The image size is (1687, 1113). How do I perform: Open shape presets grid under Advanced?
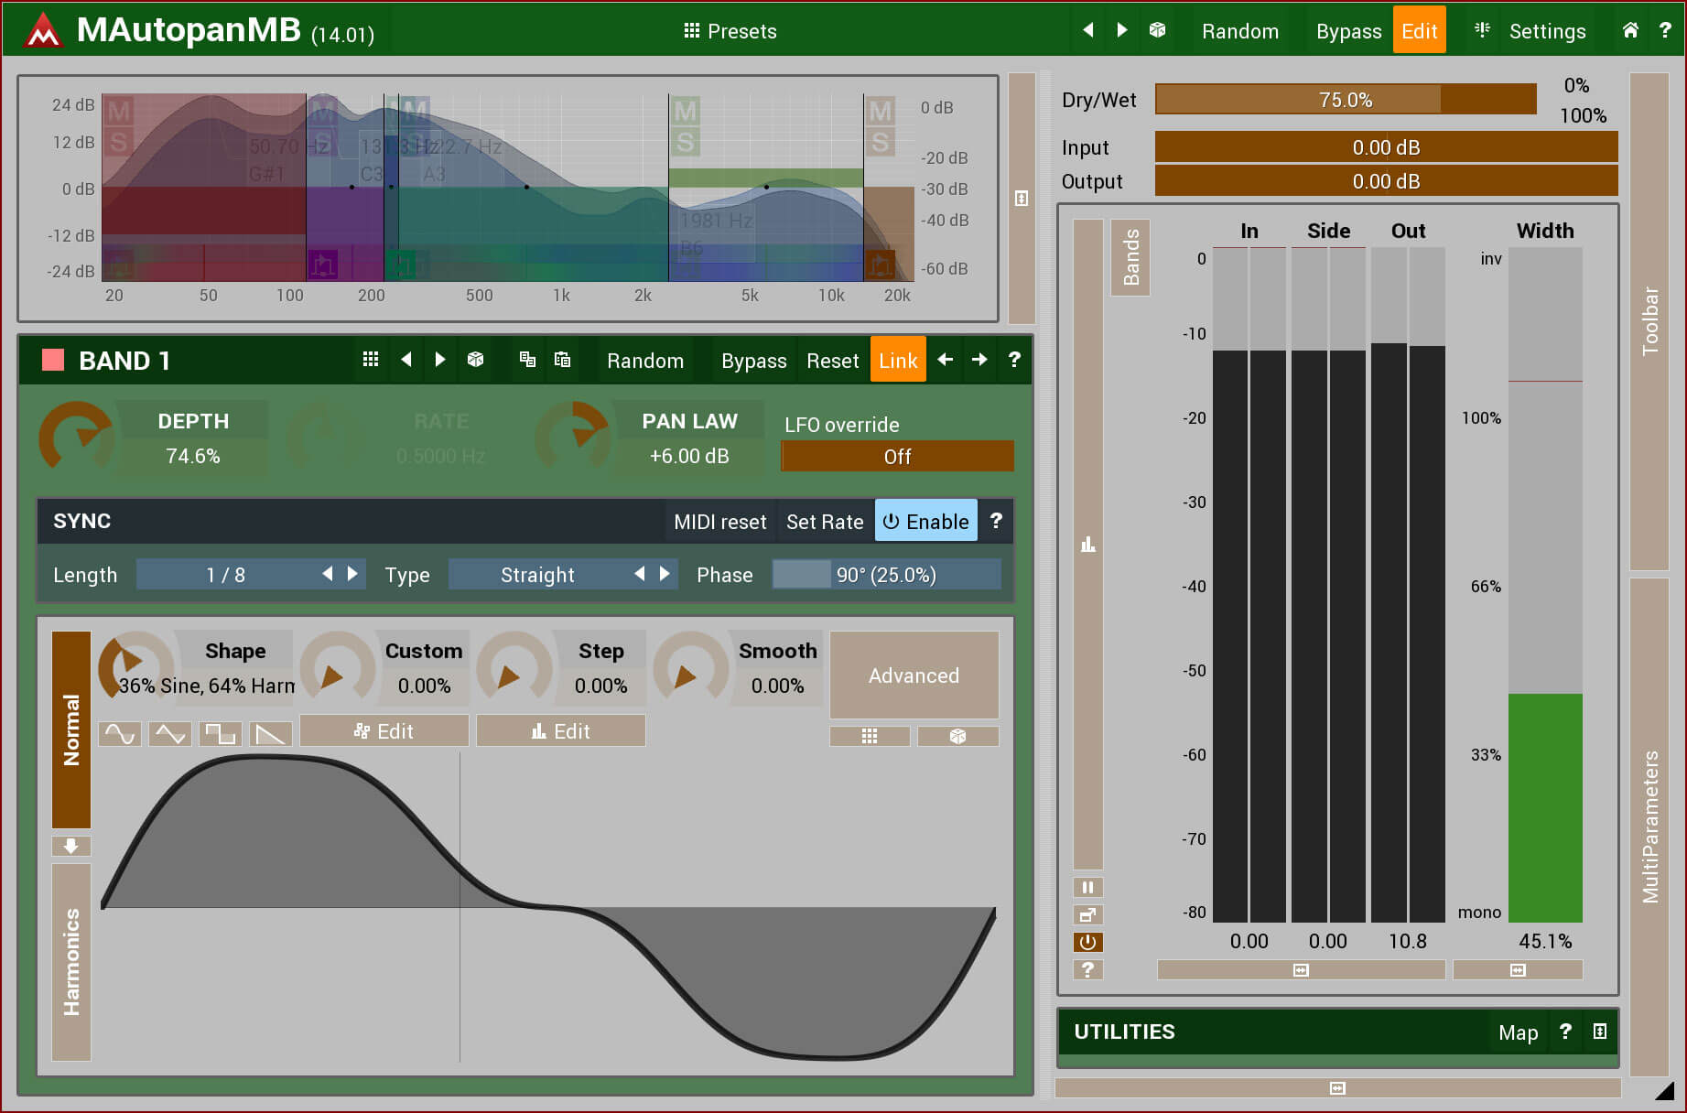coord(870,736)
